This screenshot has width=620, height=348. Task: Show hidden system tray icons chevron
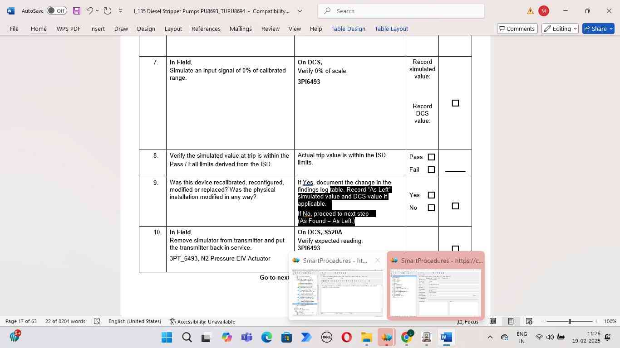point(490,337)
